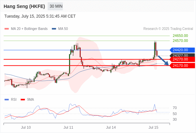Toggle the MA 20 + Bollinger Bands legend label

[29, 29]
